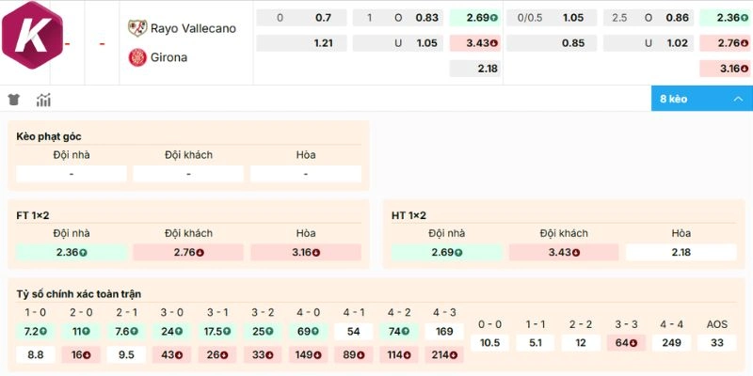Pick handicap odds 0.7 for Rayo Vallecano
Image resolution: width=753 pixels, height=376 pixels.
point(301,18)
